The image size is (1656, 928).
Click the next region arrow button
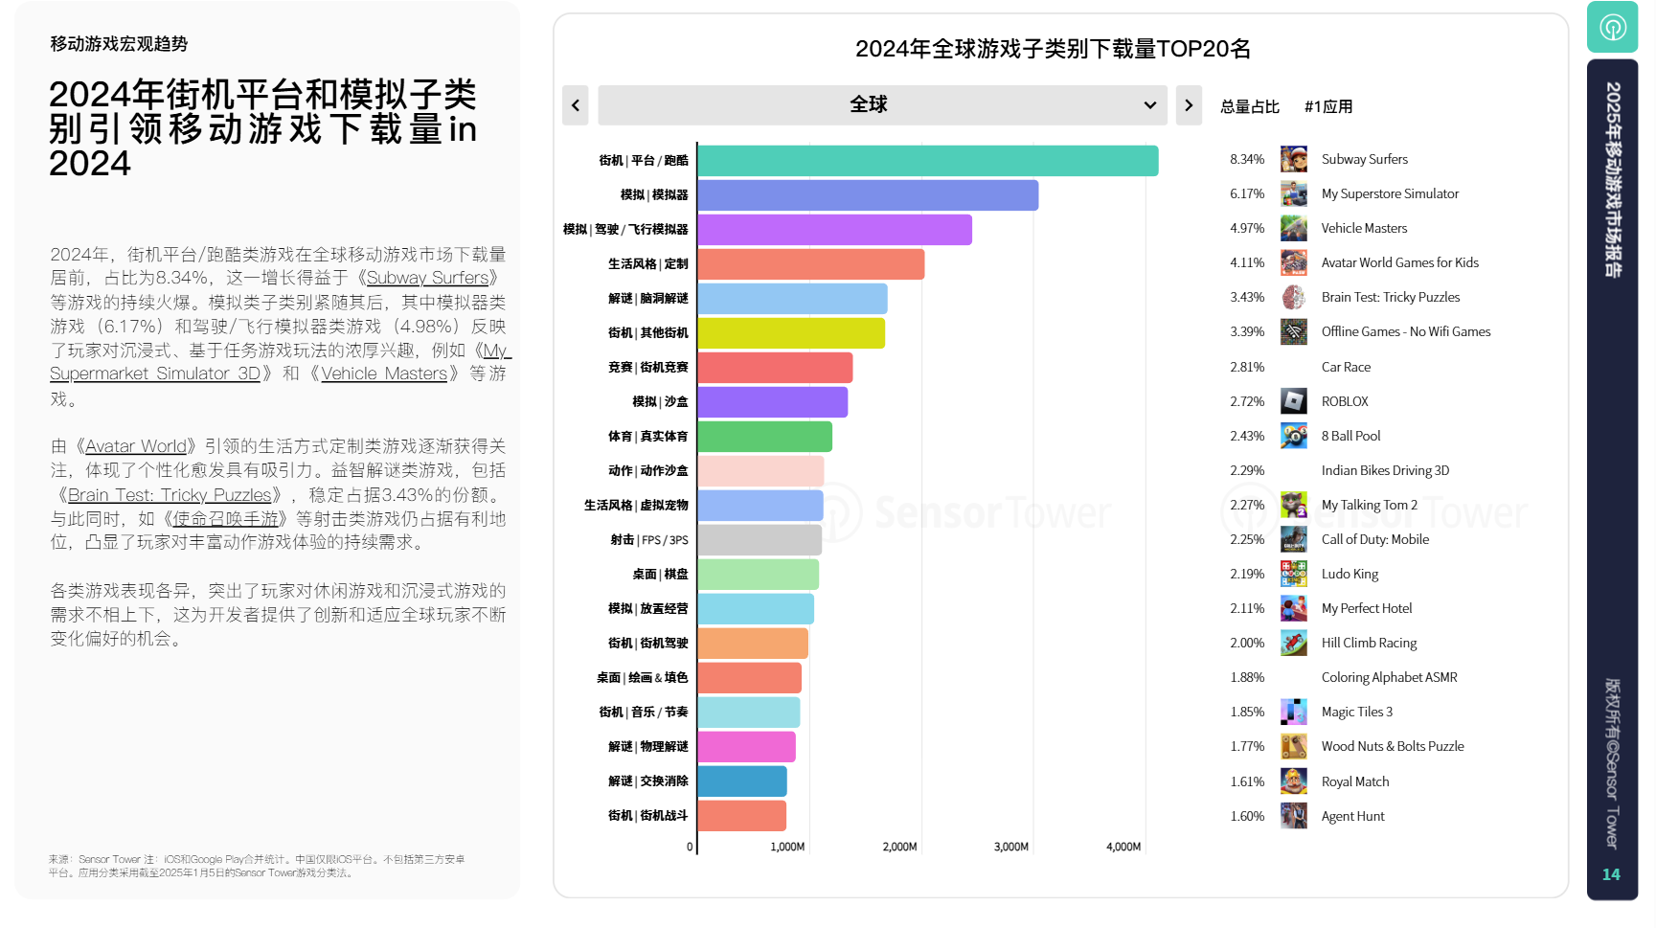(1188, 105)
